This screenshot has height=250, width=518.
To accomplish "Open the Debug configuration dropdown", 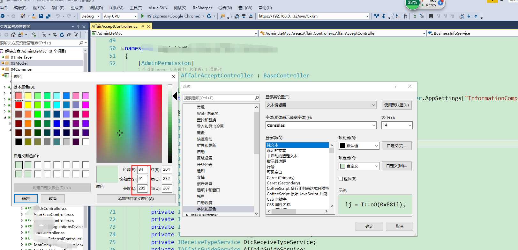I will coord(98,16).
